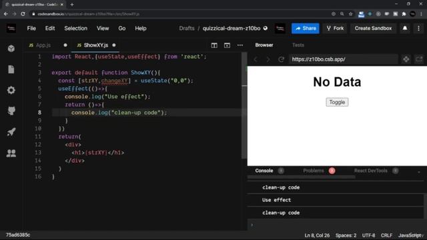Click Ln 8, Col 26 in status bar

(x=317, y=235)
